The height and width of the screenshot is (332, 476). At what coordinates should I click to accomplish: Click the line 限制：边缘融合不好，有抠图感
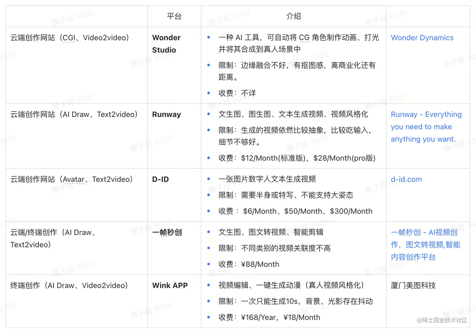point(297,71)
